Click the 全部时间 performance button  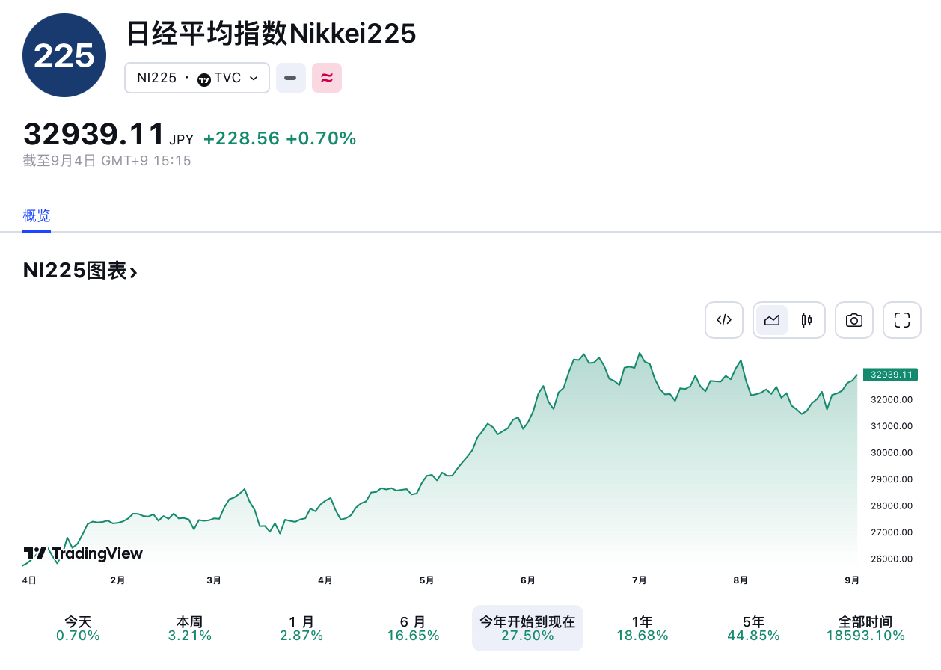[x=865, y=628]
